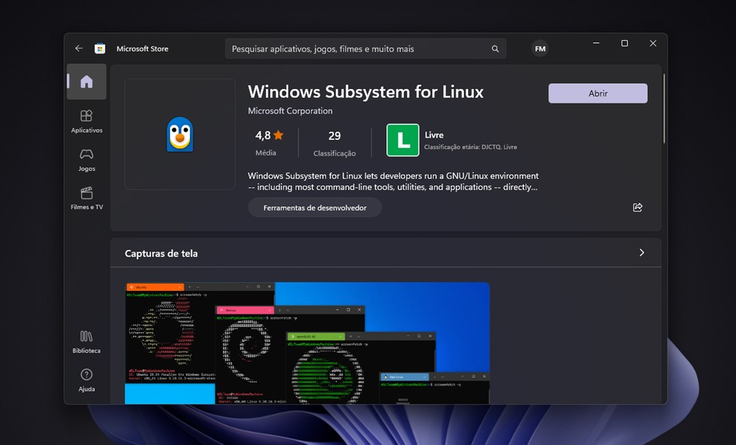The image size is (736, 445).
Task: Click the 29 Classificação count
Action: pyautogui.click(x=335, y=143)
